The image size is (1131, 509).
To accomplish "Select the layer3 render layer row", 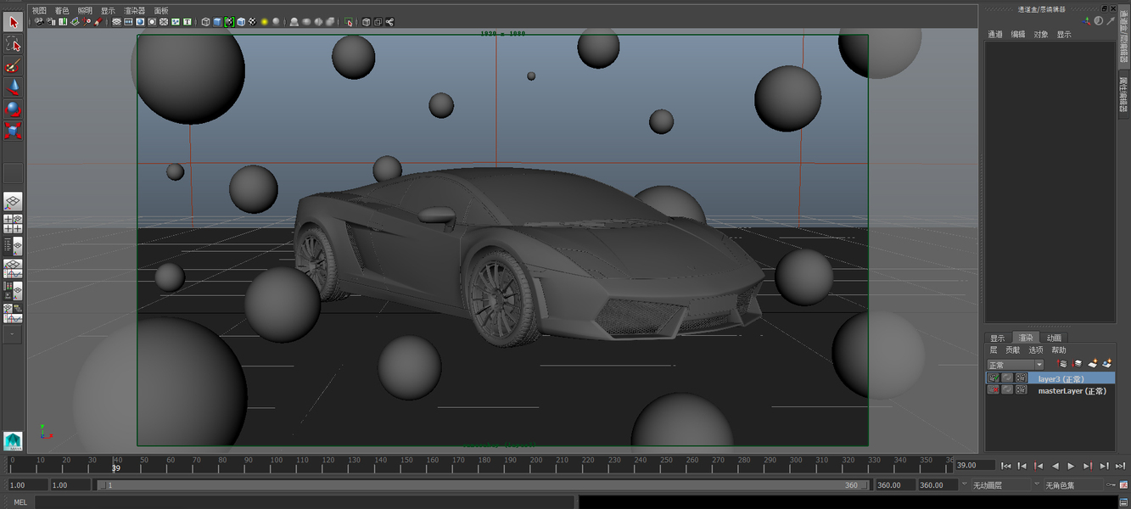I will tap(1050, 378).
